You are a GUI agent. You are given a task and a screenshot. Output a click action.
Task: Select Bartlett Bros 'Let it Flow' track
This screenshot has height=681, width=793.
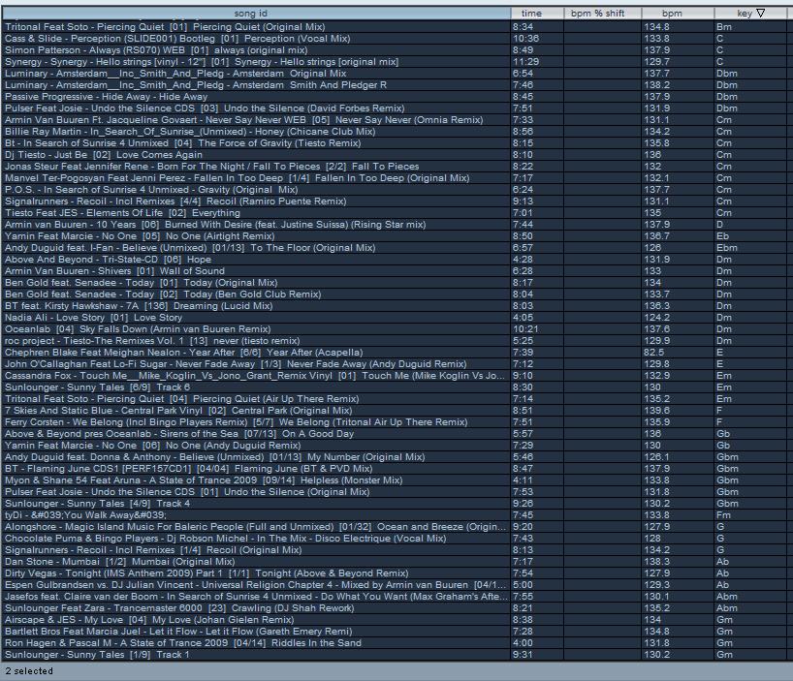pos(395,631)
